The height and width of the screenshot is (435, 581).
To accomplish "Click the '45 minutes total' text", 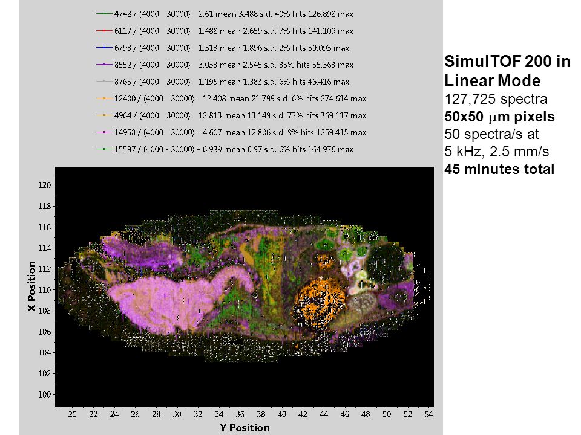I will pyautogui.click(x=499, y=169).
